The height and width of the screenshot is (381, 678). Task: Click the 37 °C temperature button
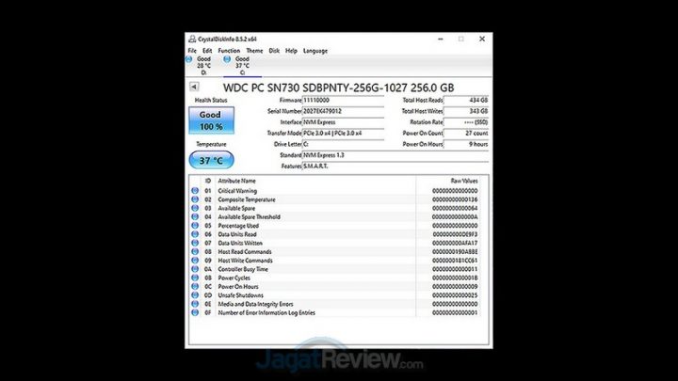tap(212, 160)
